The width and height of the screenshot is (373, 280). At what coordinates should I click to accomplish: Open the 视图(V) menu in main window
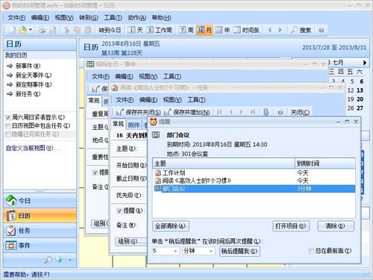click(64, 18)
